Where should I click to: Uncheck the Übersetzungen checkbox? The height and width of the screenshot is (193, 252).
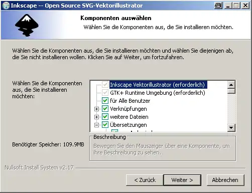105,125
